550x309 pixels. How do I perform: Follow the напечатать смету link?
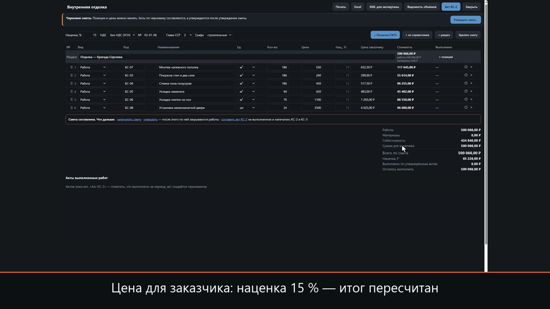(129, 119)
